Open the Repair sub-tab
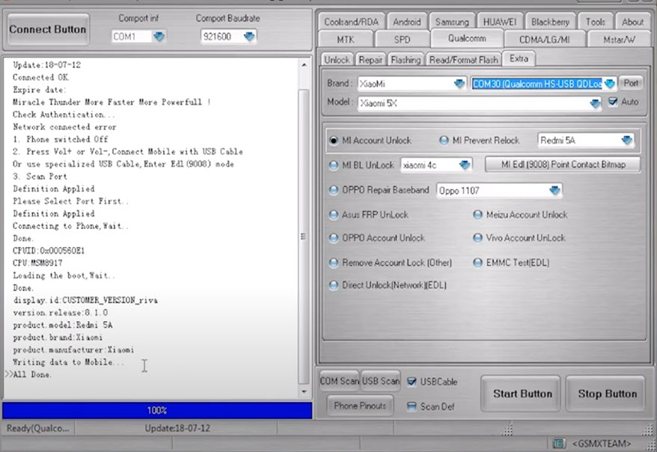Viewport: 657px width, 452px height. 370,60
